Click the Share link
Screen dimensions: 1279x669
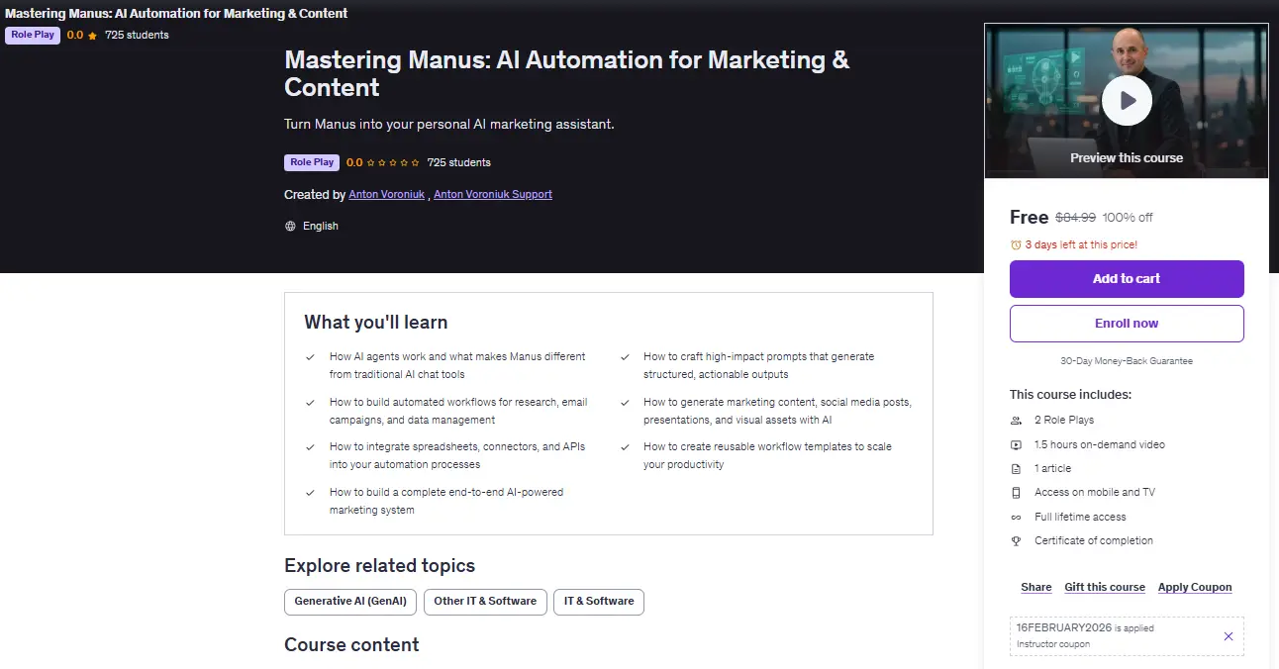[x=1036, y=587]
